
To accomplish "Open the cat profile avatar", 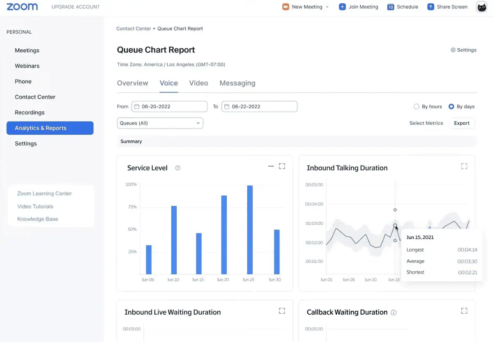I will [481, 7].
